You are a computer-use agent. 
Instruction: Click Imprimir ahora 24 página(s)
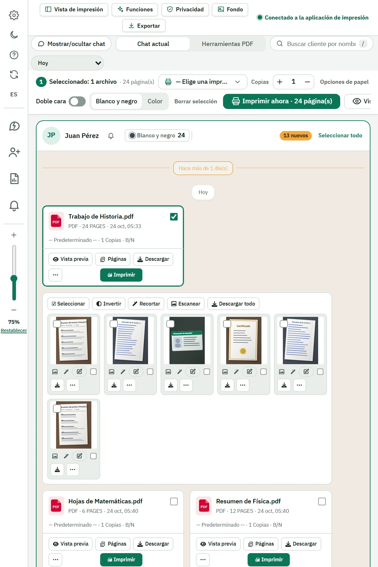pos(282,101)
